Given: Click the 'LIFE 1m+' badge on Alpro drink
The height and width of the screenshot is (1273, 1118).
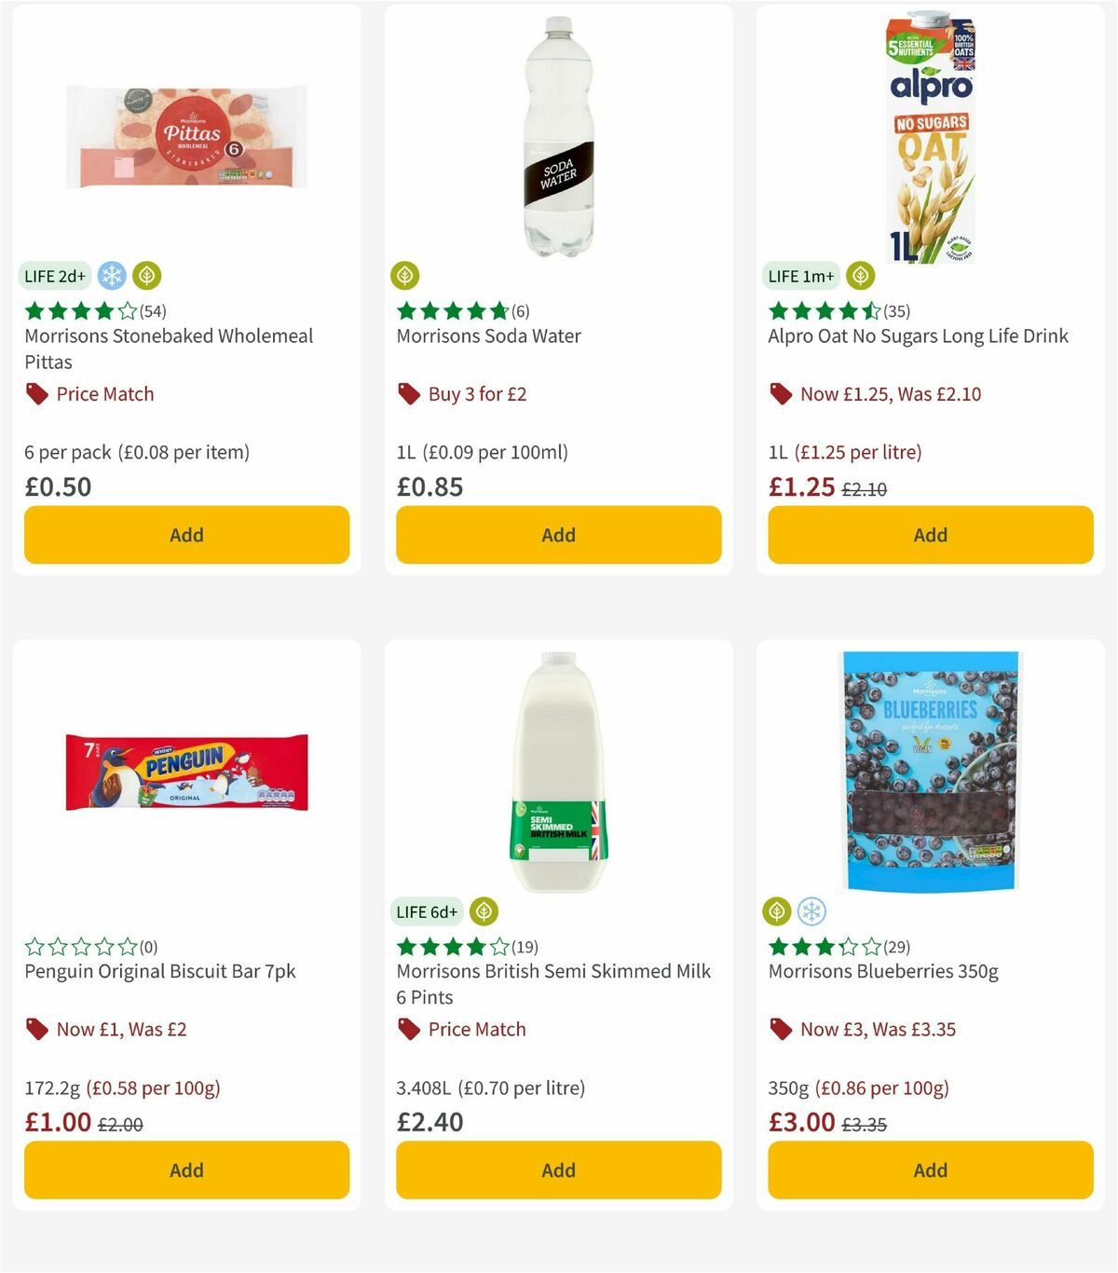Looking at the screenshot, I should click(x=799, y=275).
